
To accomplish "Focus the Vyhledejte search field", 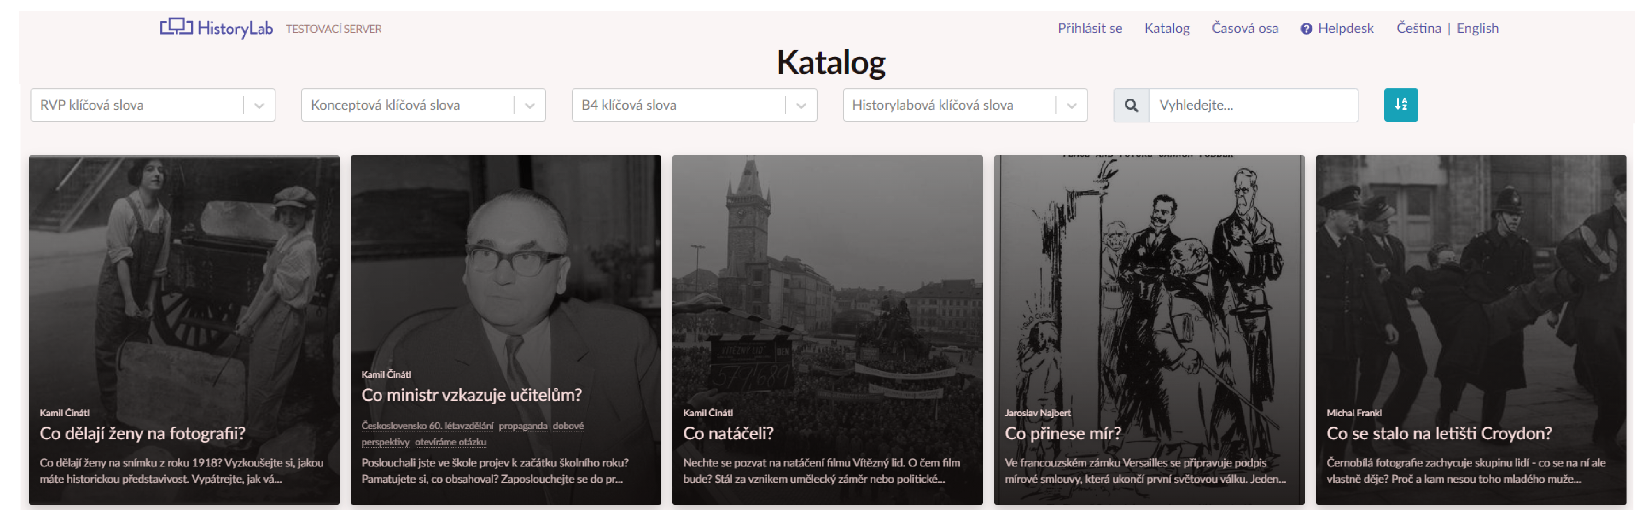I will tap(1252, 106).
